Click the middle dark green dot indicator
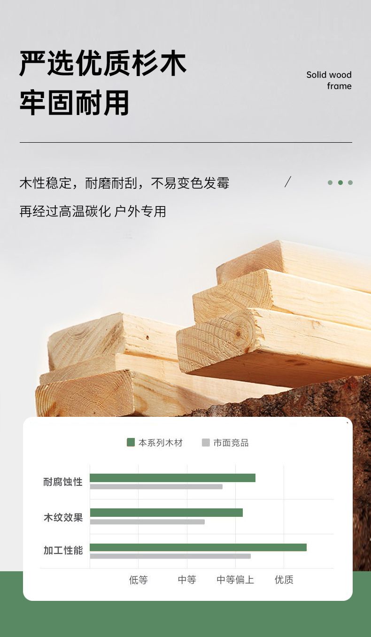The height and width of the screenshot is (637, 371). tap(340, 183)
